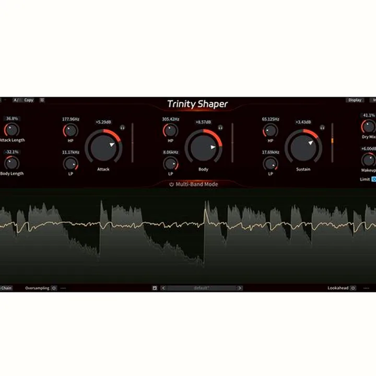
Task: Select the Body Length -32.1% value field
Action: [12, 152]
